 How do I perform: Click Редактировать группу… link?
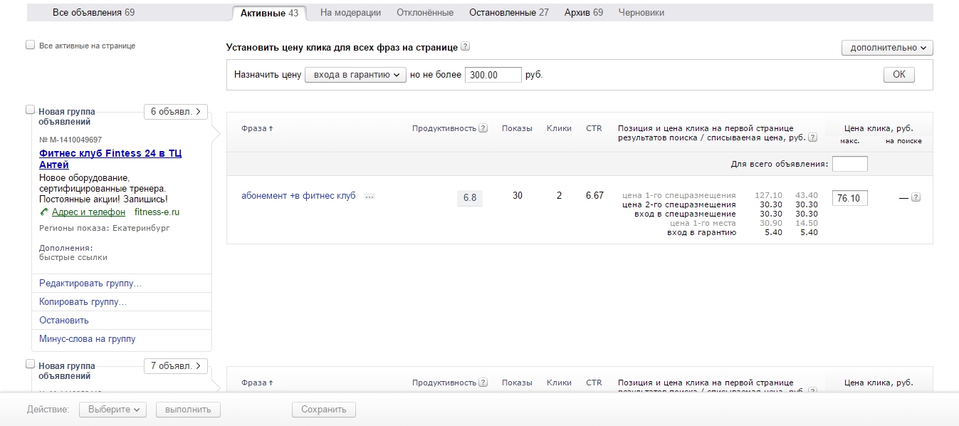point(90,284)
